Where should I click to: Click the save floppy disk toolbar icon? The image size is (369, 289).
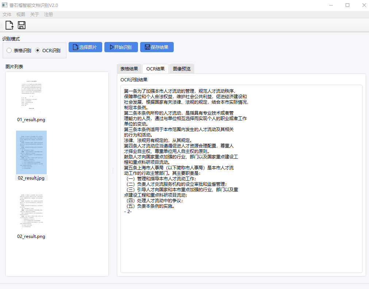tap(22, 25)
